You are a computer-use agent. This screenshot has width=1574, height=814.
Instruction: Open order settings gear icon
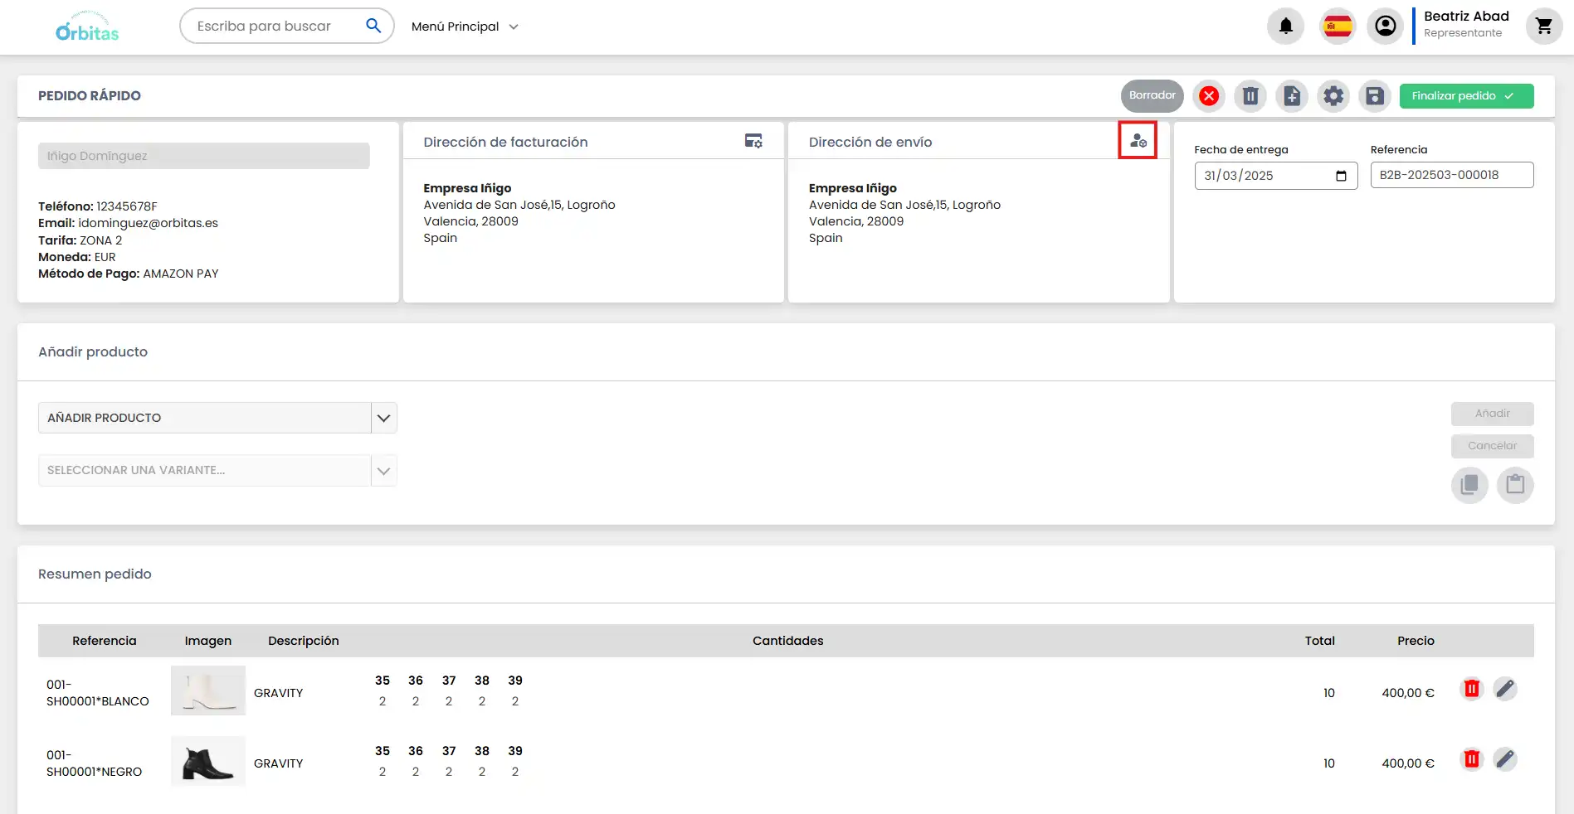[x=1333, y=96]
